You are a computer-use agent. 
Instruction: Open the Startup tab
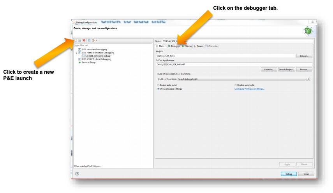click(x=187, y=46)
